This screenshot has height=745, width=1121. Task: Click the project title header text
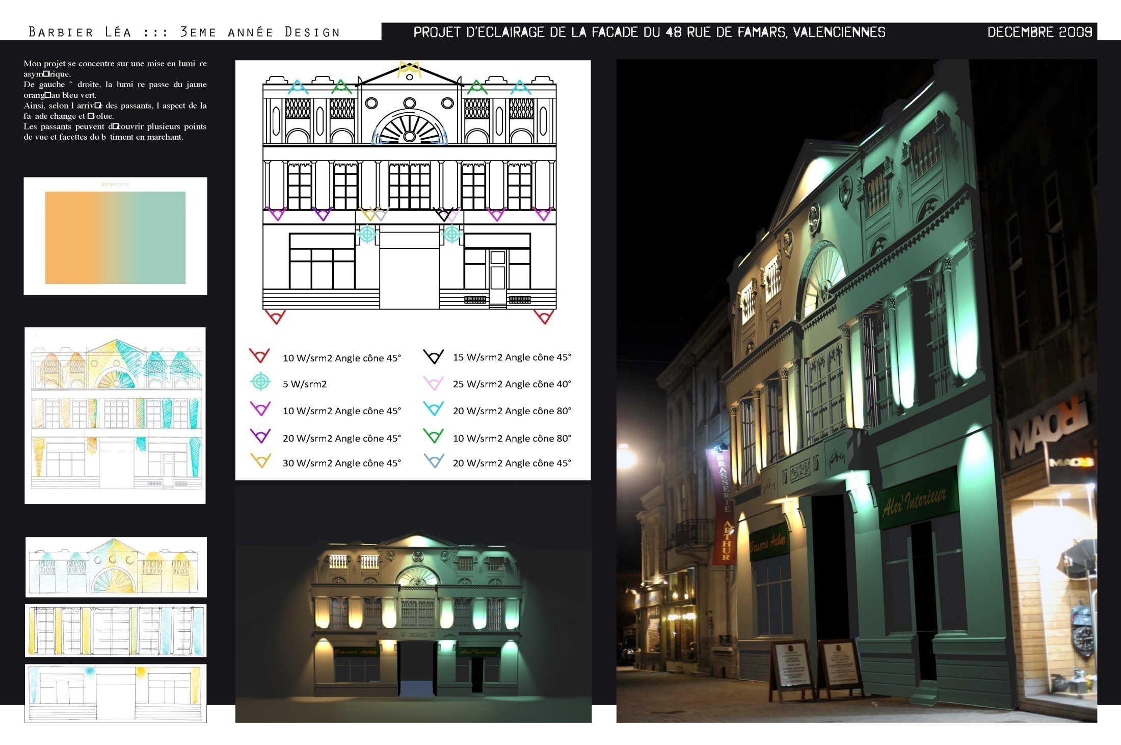(649, 32)
